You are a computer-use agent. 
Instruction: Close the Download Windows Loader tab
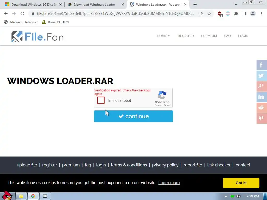[123, 5]
